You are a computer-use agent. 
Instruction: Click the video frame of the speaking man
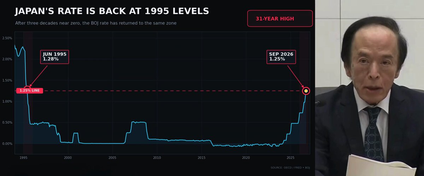tap(370, 88)
